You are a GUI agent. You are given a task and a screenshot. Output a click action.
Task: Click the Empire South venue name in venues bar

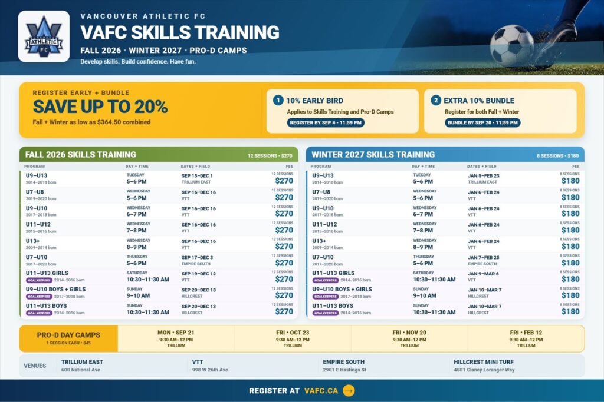click(x=344, y=362)
